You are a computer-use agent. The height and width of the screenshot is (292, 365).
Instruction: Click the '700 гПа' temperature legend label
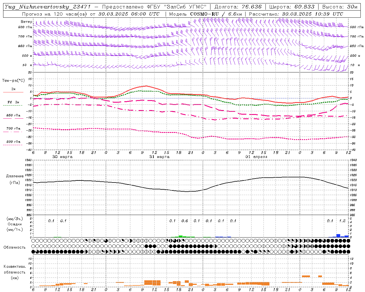click(x=13, y=129)
